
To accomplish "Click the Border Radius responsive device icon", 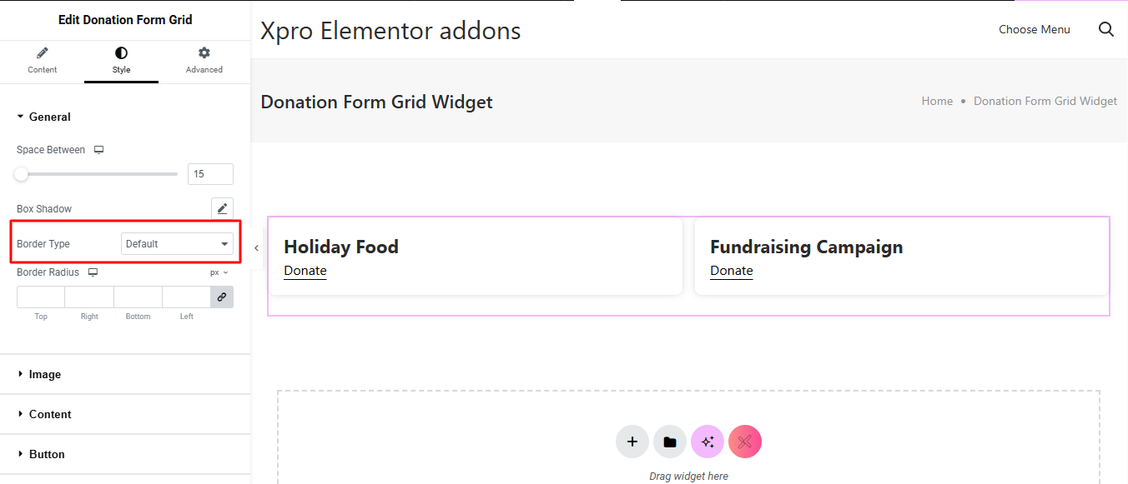I will pos(93,272).
